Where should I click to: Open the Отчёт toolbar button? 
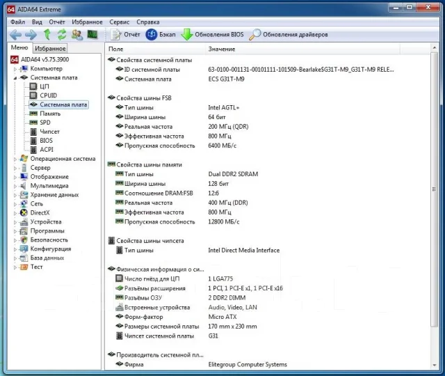(x=125, y=34)
